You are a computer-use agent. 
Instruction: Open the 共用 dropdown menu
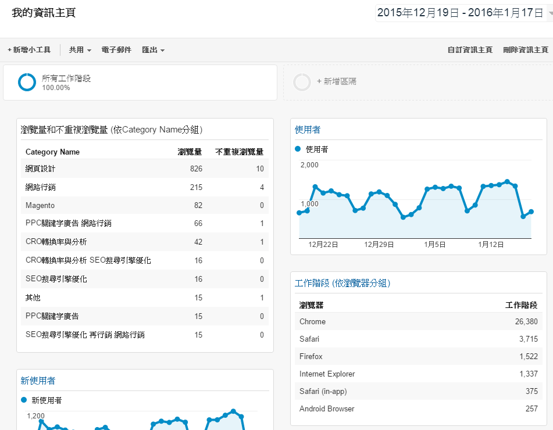click(x=79, y=50)
